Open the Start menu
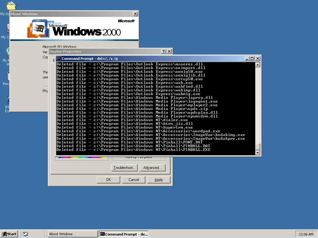The image size is (318, 238). pyautogui.click(x=9, y=234)
